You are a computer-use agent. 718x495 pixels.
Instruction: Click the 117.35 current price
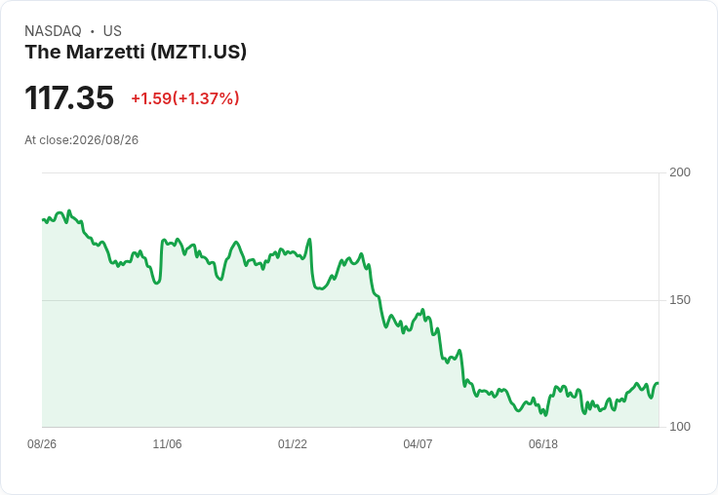tap(69, 97)
